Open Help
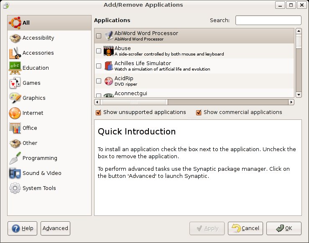The height and width of the screenshot is (243, 309). click(x=22, y=228)
